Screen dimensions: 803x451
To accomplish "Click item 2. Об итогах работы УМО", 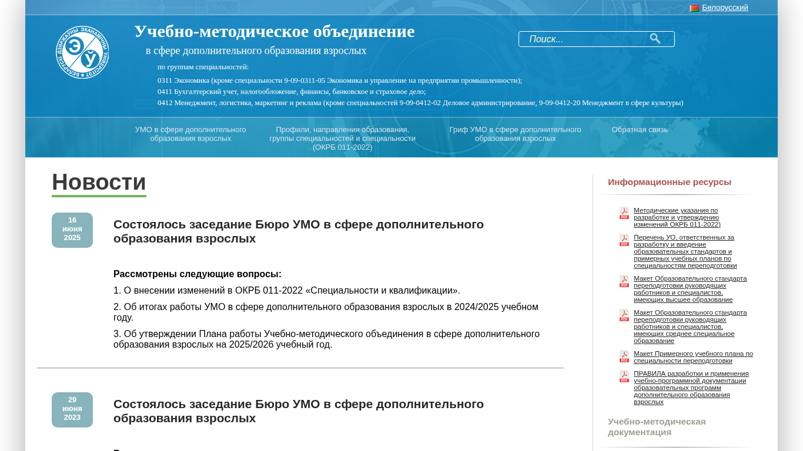I will (x=326, y=312).
